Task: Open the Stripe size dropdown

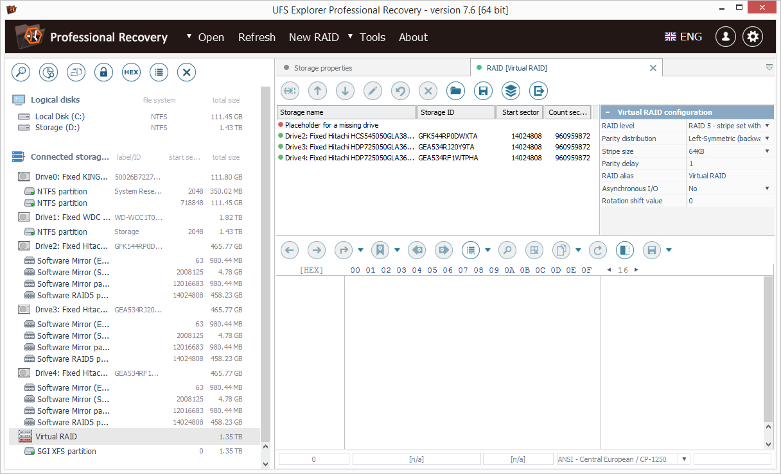Action: 767,151
